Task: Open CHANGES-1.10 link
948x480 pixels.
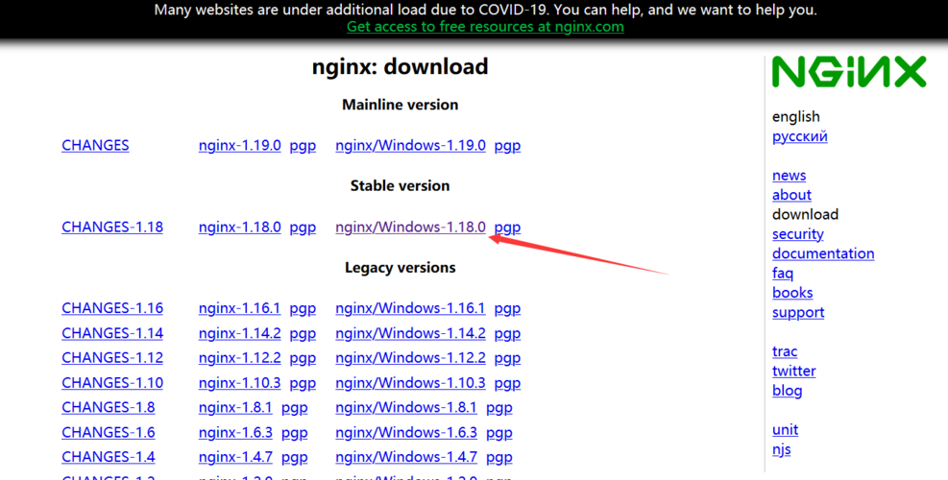Action: [x=112, y=383]
